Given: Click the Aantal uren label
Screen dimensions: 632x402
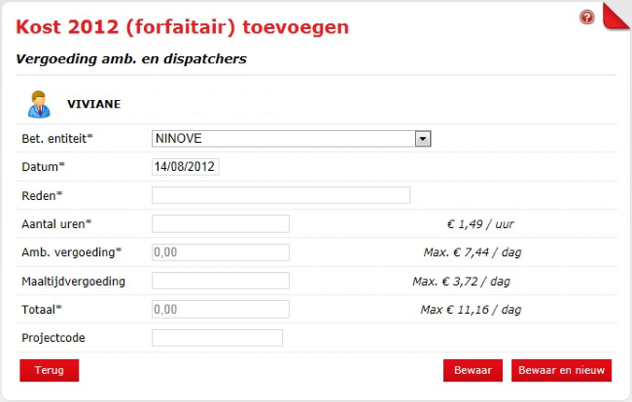Looking at the screenshot, I should point(56,224).
